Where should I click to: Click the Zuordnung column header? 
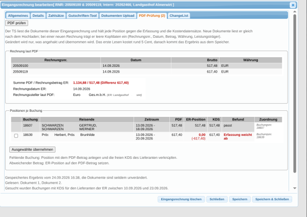268,119
